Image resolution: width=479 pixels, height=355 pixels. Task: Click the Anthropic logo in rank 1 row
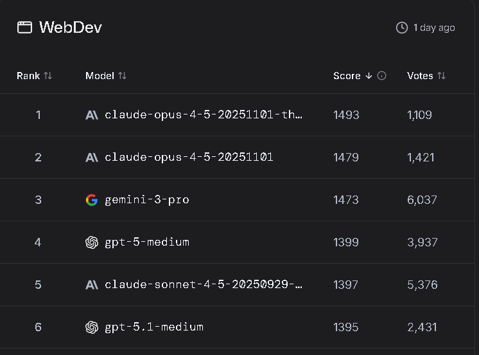click(x=92, y=115)
